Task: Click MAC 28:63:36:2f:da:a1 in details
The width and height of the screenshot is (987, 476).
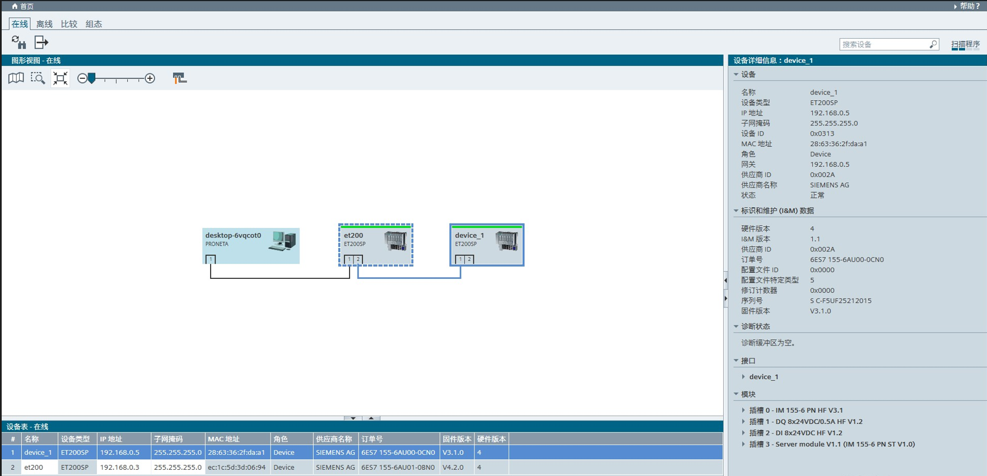Action: 839,144
